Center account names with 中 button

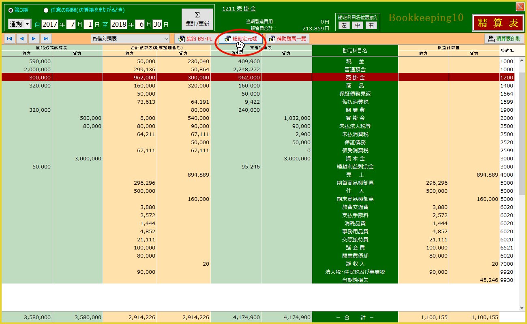[357, 25]
